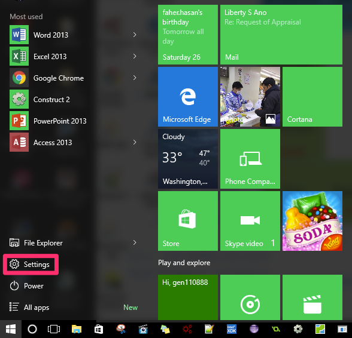Open Settings in the Start menu
Viewport: 352px width, 338px height.
(31, 265)
